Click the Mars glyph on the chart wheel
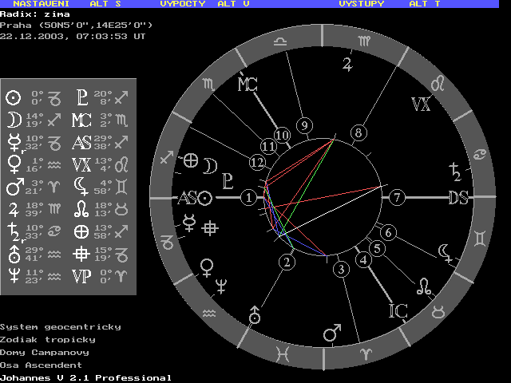The image size is (511, 383). 331,332
